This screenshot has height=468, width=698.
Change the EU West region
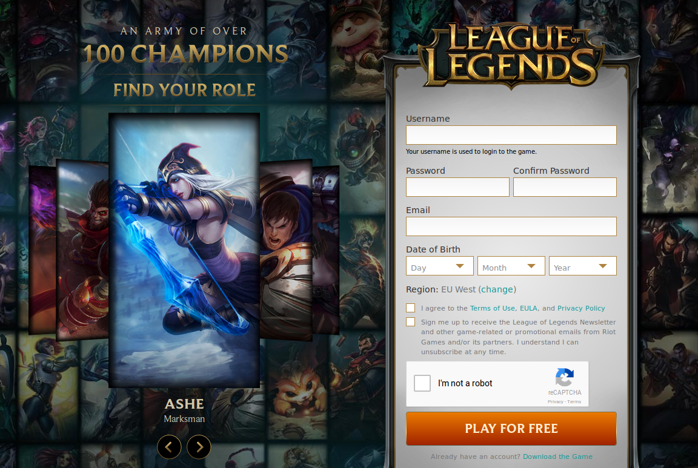(x=497, y=289)
